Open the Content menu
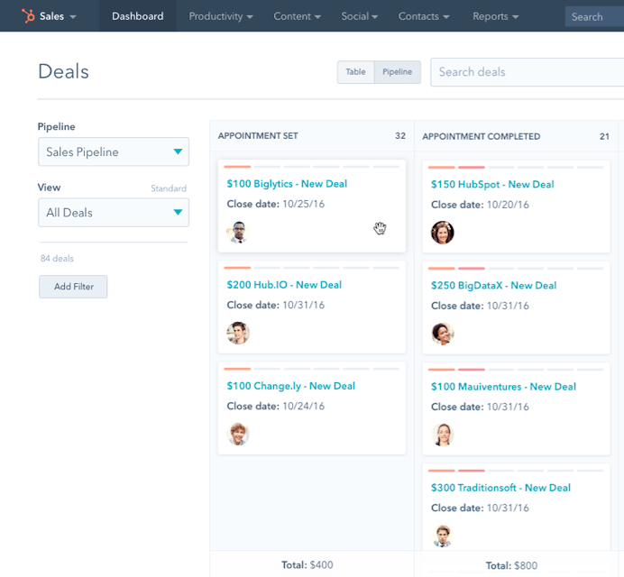 coord(297,16)
